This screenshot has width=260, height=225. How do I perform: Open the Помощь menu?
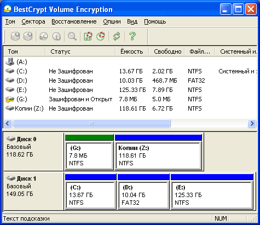[x=155, y=22]
